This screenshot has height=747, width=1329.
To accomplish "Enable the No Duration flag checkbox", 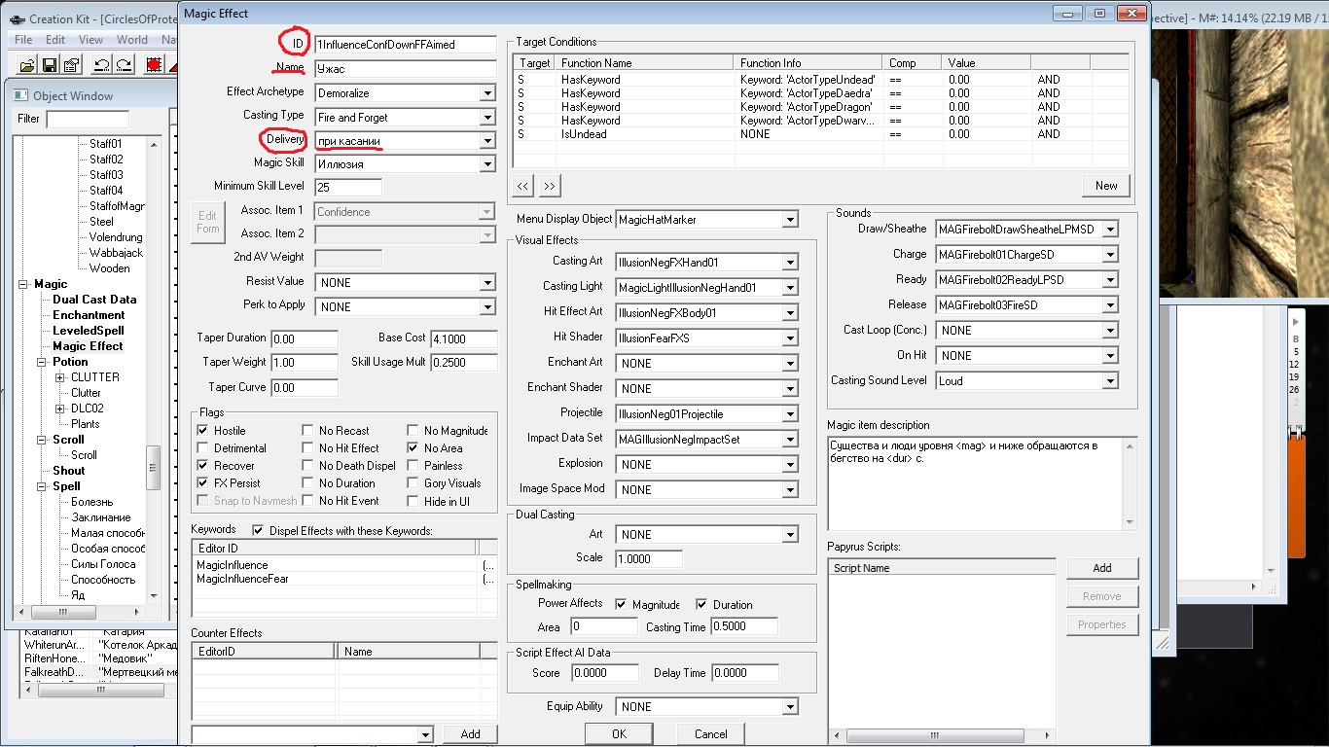I will (307, 483).
